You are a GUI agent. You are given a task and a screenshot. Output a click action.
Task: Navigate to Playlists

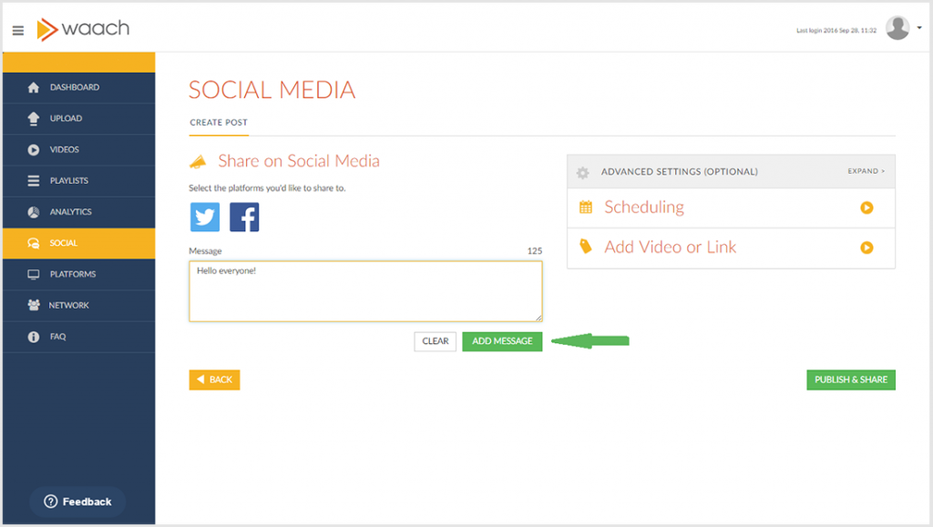(78, 180)
